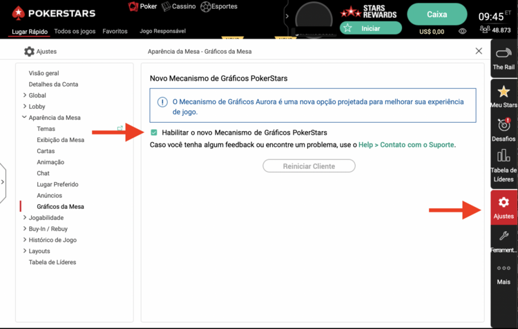Image resolution: width=518 pixels, height=329 pixels.
Task: Click the Aurora graphics info message text
Action: pos(318,107)
